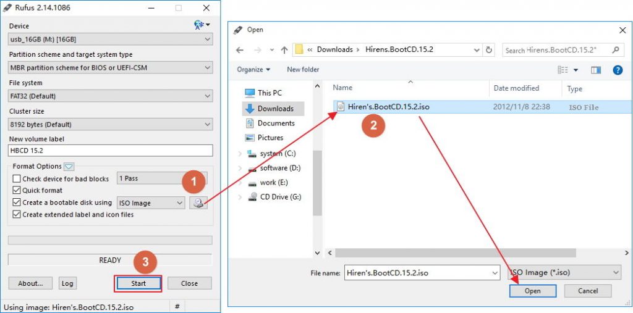
Task: Click the # hash button in Rufus status bar
Action: pos(177,307)
